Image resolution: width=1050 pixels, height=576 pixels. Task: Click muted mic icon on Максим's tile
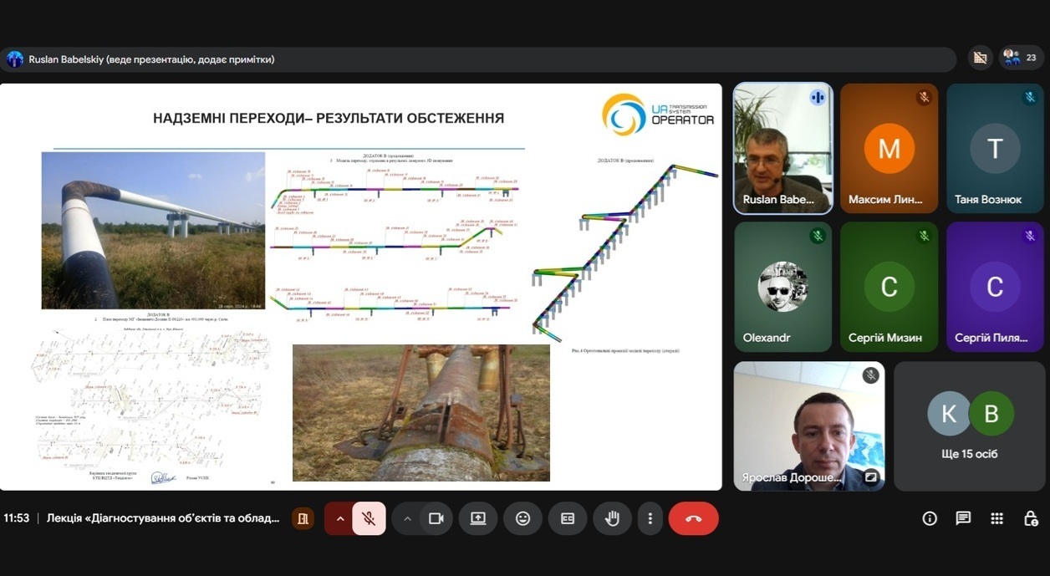coord(924,97)
